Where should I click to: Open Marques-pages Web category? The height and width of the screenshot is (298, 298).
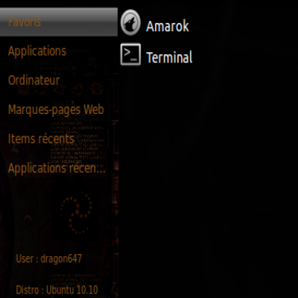pos(56,110)
